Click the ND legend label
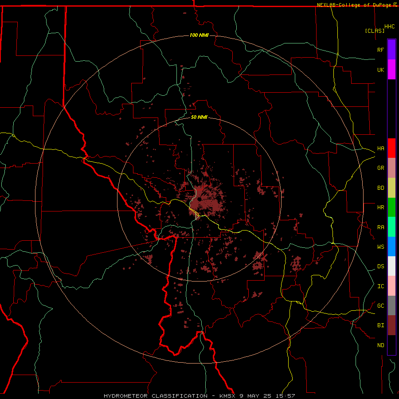Screen dimensions: 399x399 [x=380, y=345]
